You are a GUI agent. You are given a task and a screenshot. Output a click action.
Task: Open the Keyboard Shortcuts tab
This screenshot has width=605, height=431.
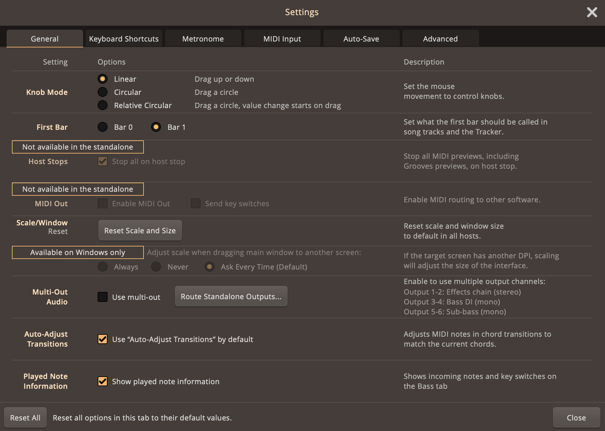point(124,39)
